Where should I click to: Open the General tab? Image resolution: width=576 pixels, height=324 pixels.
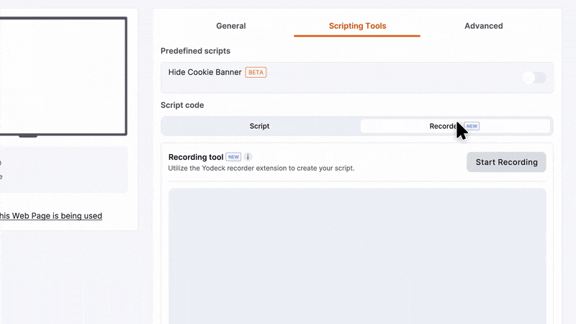point(230,26)
